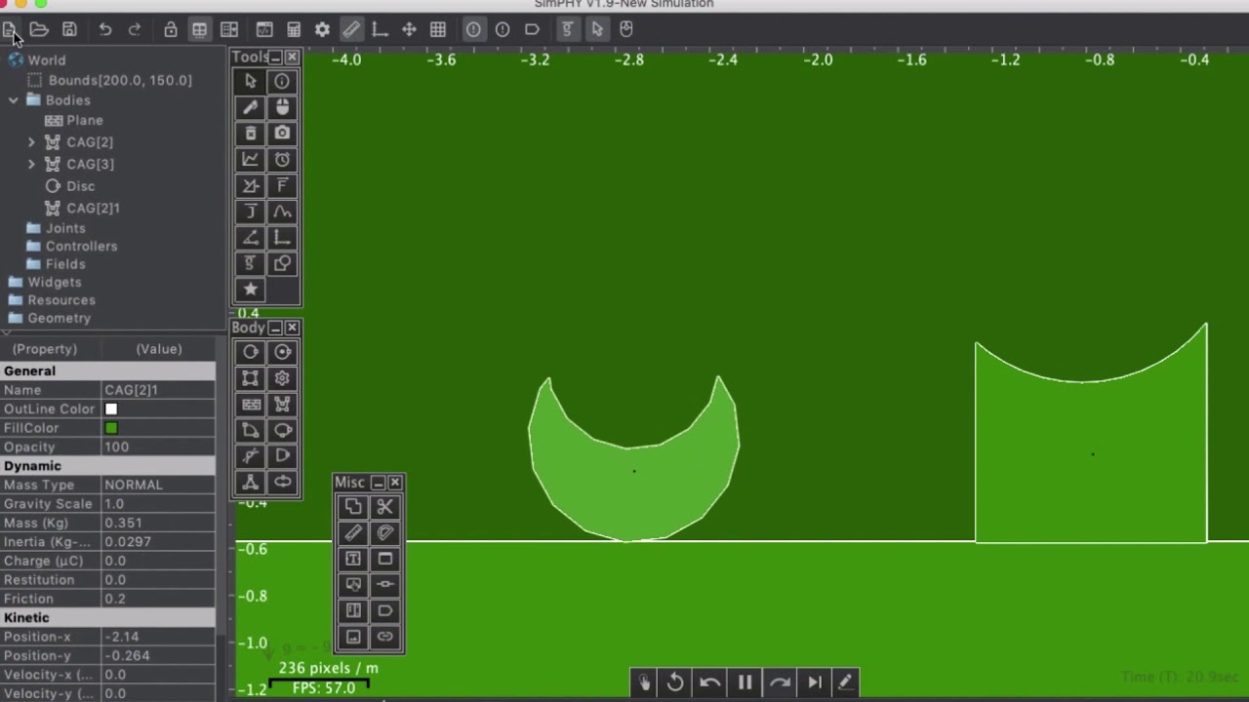Image resolution: width=1249 pixels, height=702 pixels.
Task: Open the Widgets folder in the tree
Action: pyautogui.click(x=55, y=282)
